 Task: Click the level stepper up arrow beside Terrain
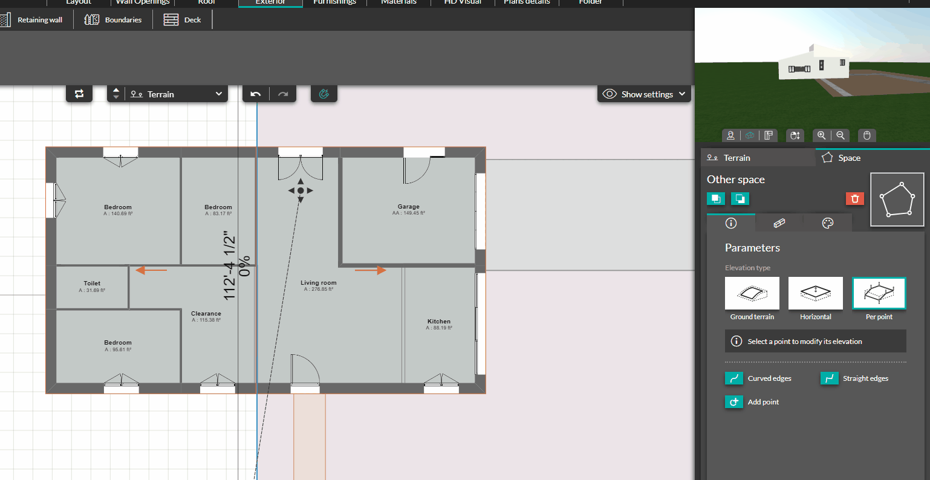[x=115, y=91]
